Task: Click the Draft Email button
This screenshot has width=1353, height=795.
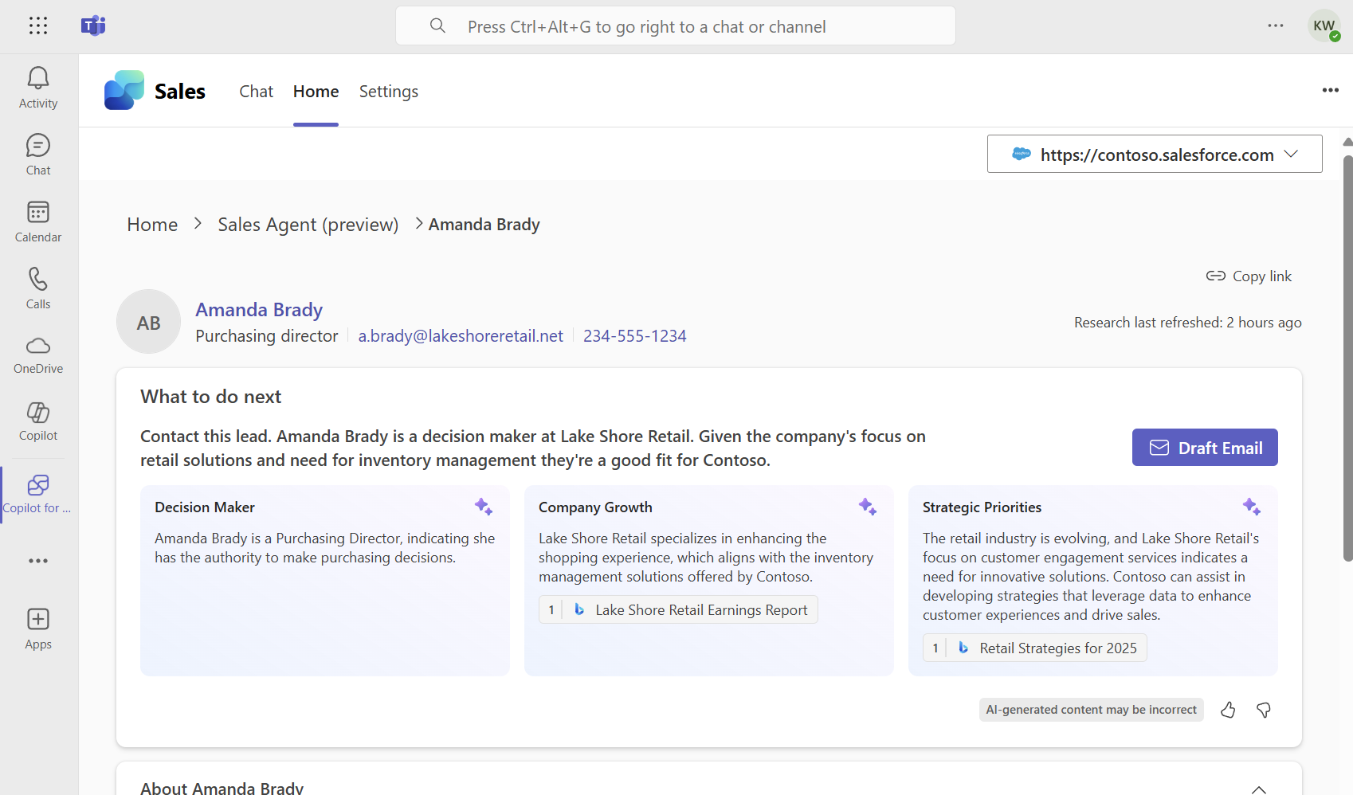Action: tap(1204, 447)
